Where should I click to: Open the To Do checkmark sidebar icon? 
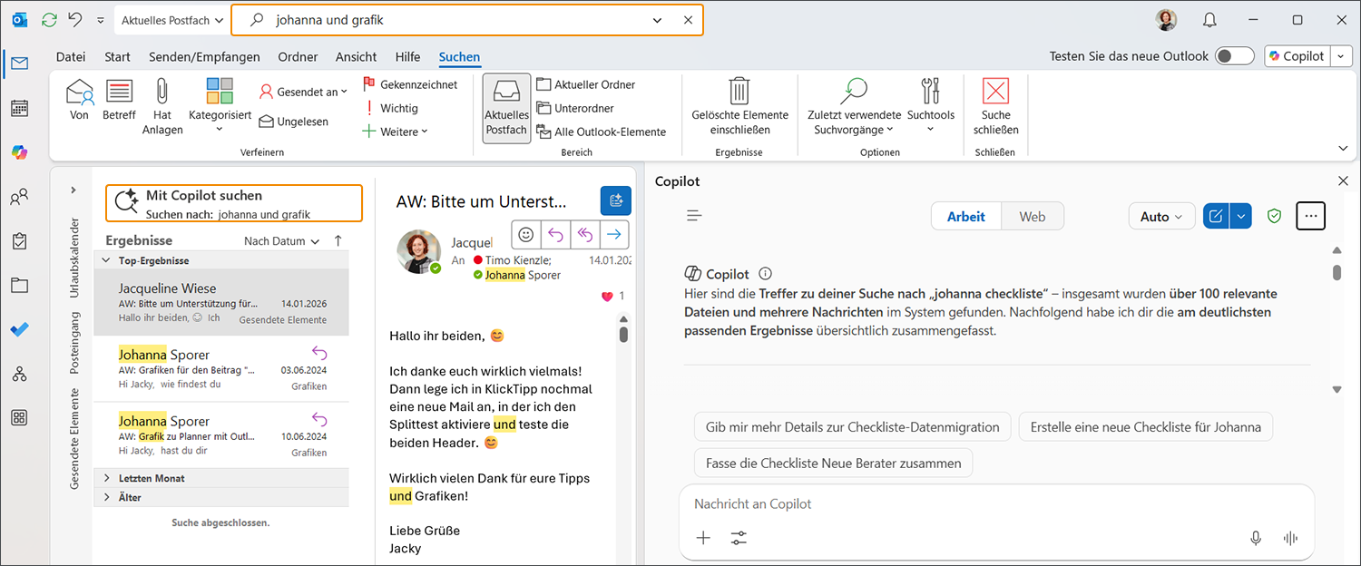[x=19, y=329]
